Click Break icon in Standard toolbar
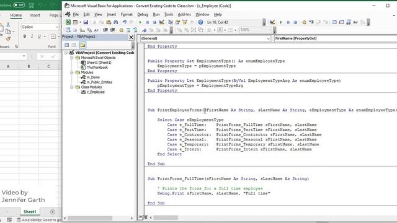The height and width of the screenshot is (223, 397). click(148, 22)
